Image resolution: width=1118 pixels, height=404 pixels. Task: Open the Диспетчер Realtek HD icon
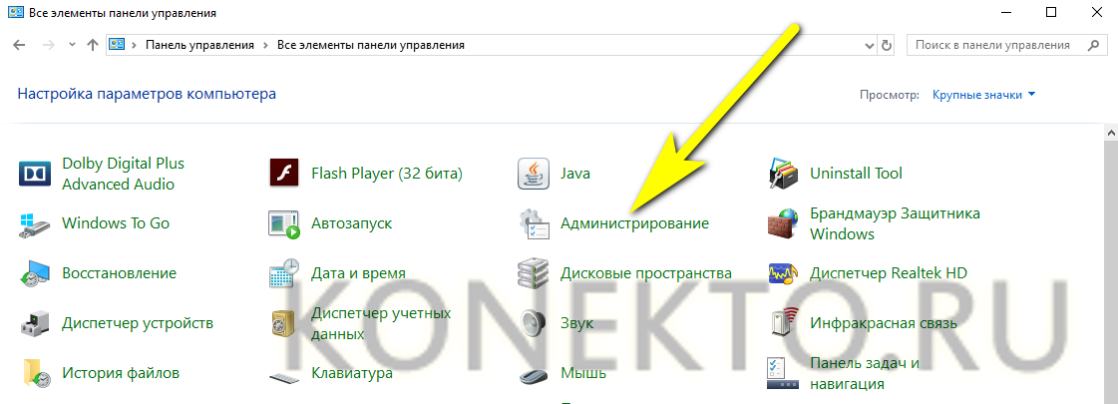coord(782,273)
